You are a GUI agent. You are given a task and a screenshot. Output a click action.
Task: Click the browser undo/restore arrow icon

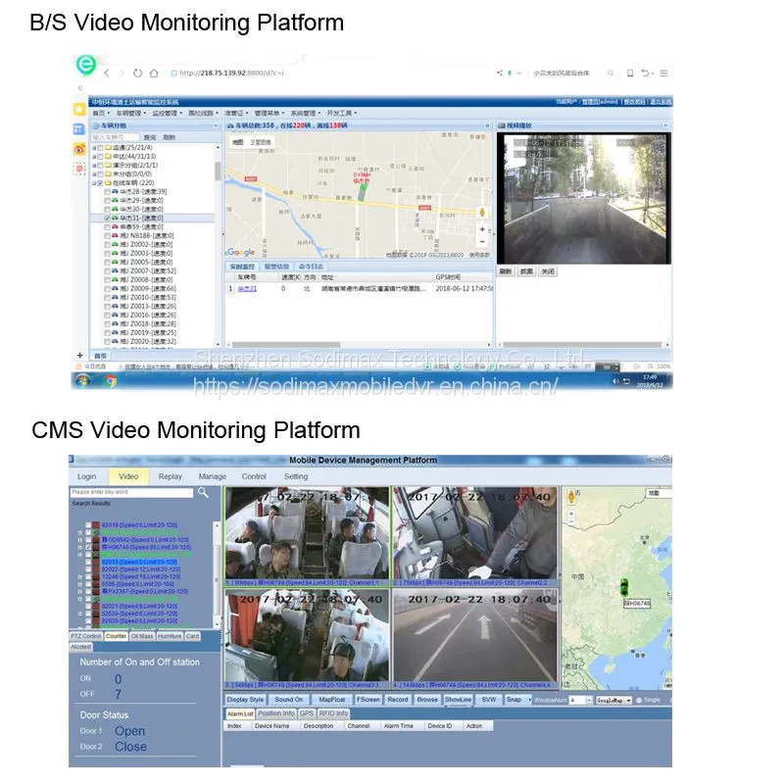point(645,73)
